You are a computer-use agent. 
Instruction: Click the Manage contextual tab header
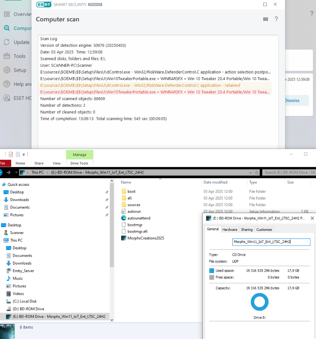coord(79,155)
